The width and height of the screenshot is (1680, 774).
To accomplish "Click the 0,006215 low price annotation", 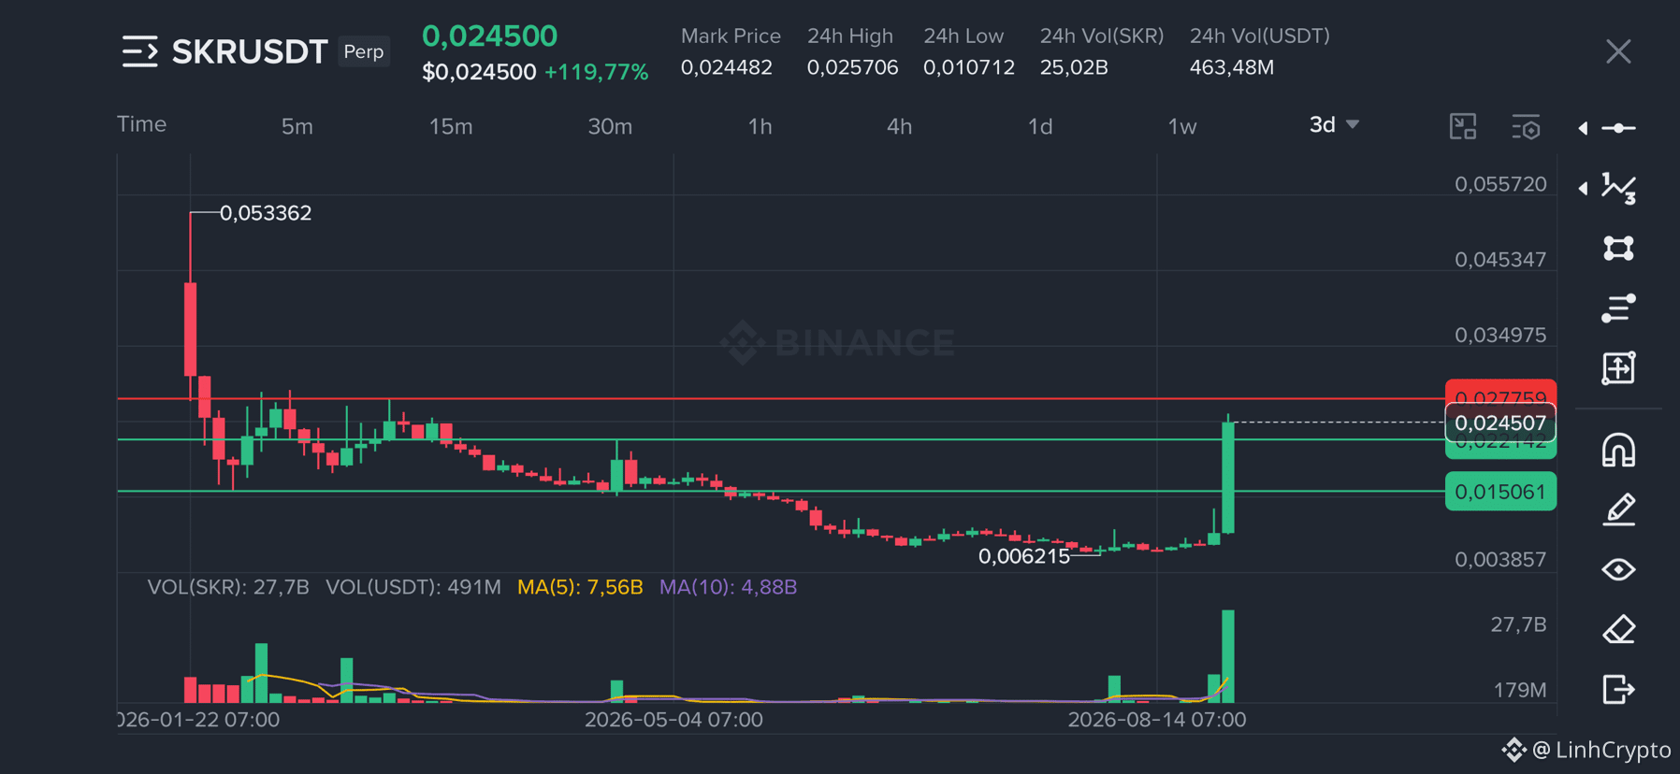I will [1024, 556].
